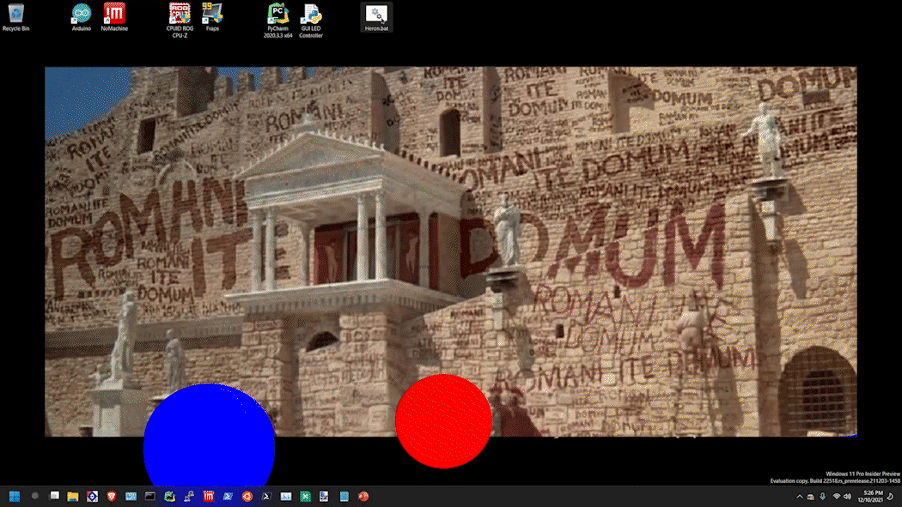Open the Recycle Bin
Image resolution: width=902 pixels, height=507 pixels.
tap(15, 15)
